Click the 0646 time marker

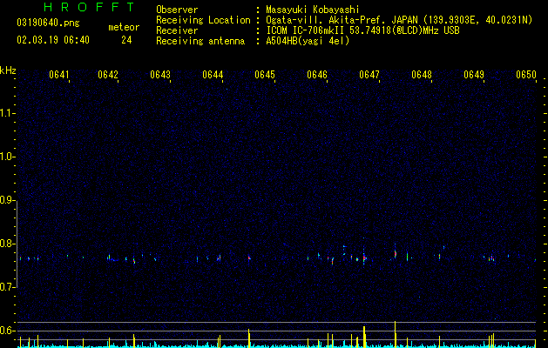317,74
